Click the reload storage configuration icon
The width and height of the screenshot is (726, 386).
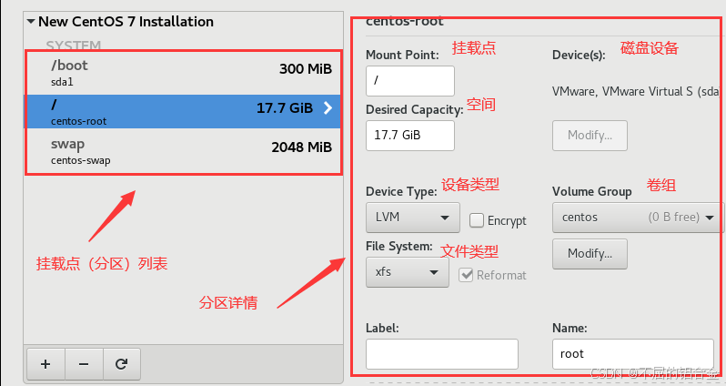pyautogui.click(x=121, y=364)
